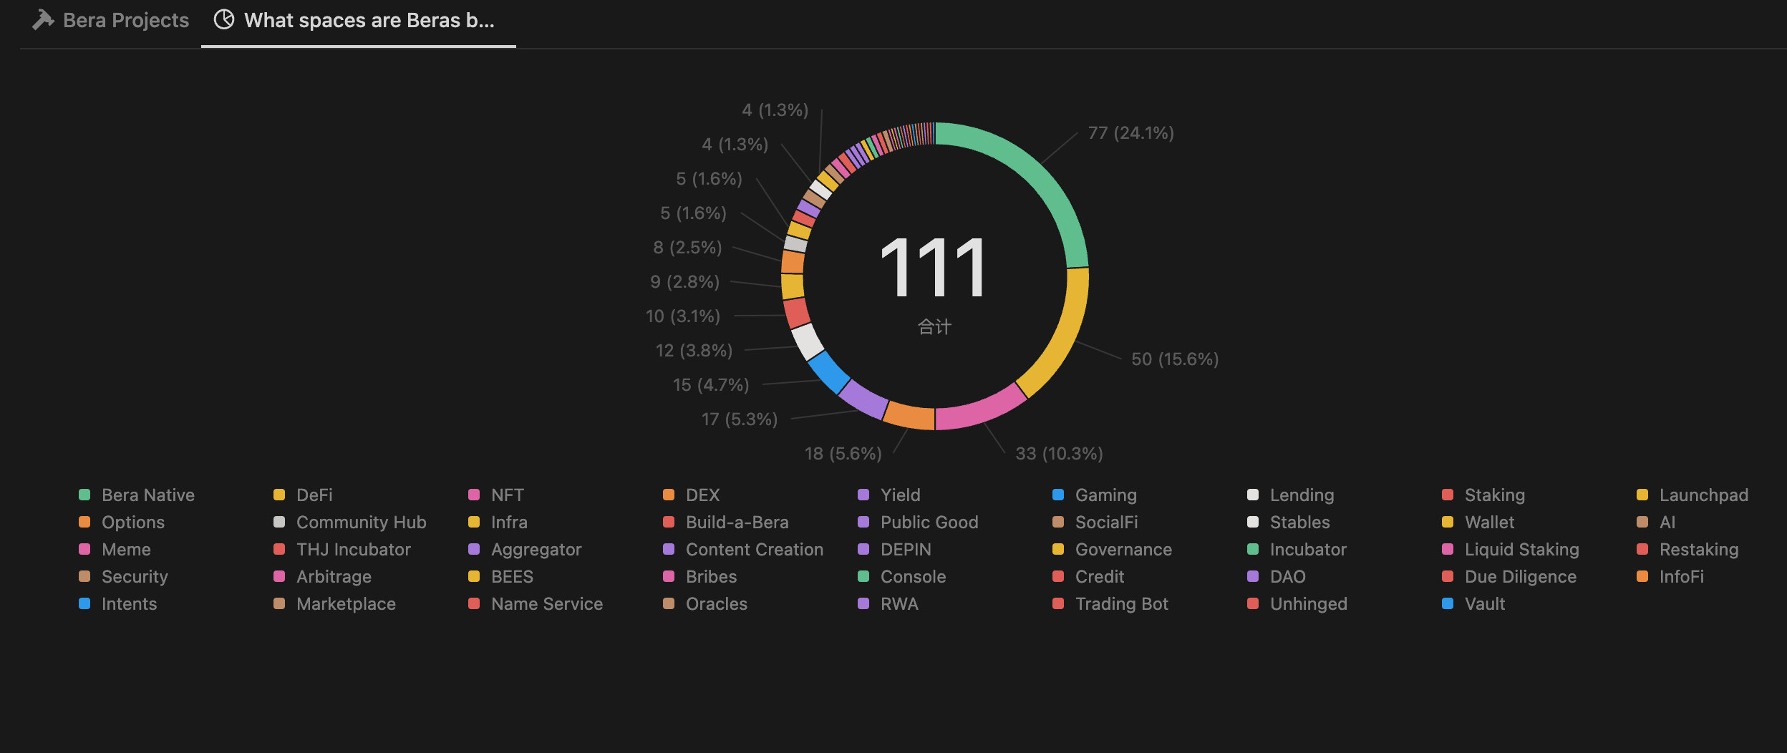
Task: Click the Restaking legend entry
Action: (x=1687, y=549)
